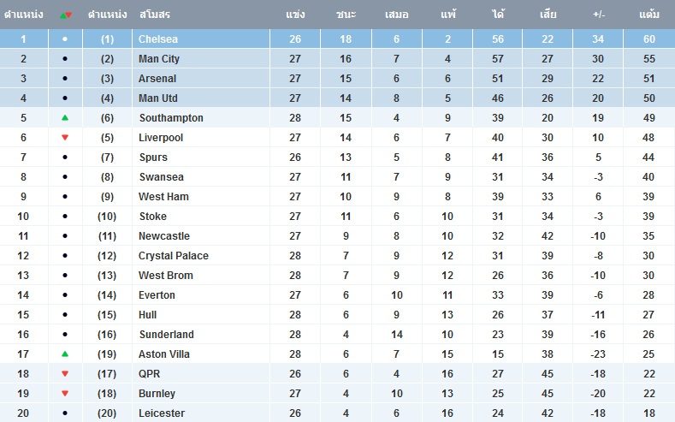Click the up/down arrows icon in header
This screenshot has width=675, height=422.
click(66, 15)
